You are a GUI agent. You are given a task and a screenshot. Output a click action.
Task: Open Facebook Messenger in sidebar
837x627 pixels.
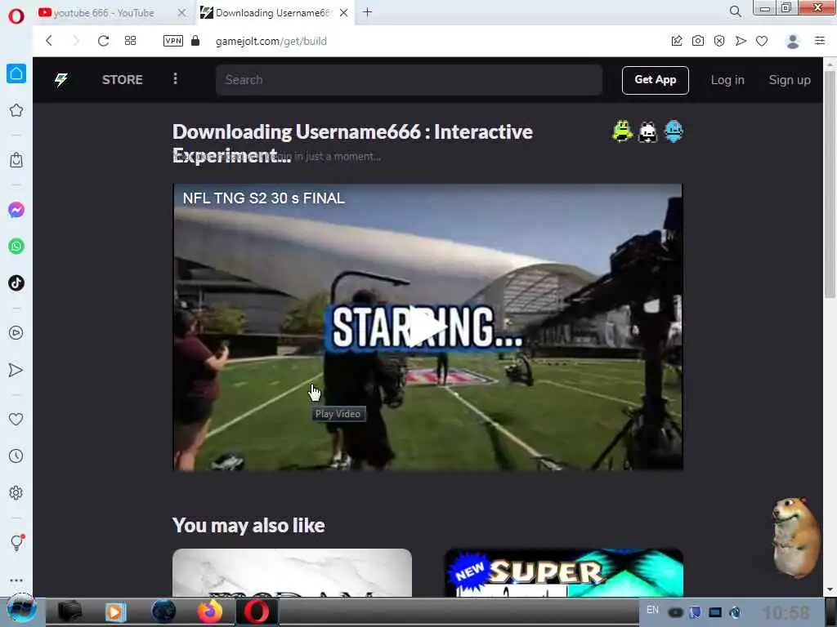(16, 210)
